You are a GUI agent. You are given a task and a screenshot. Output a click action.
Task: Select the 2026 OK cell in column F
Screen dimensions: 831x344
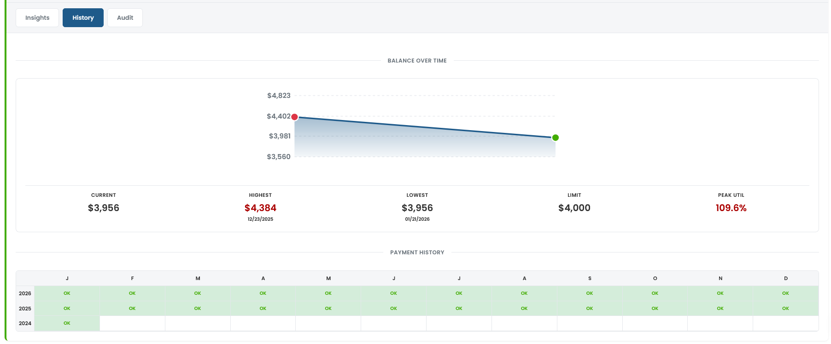[x=132, y=293]
